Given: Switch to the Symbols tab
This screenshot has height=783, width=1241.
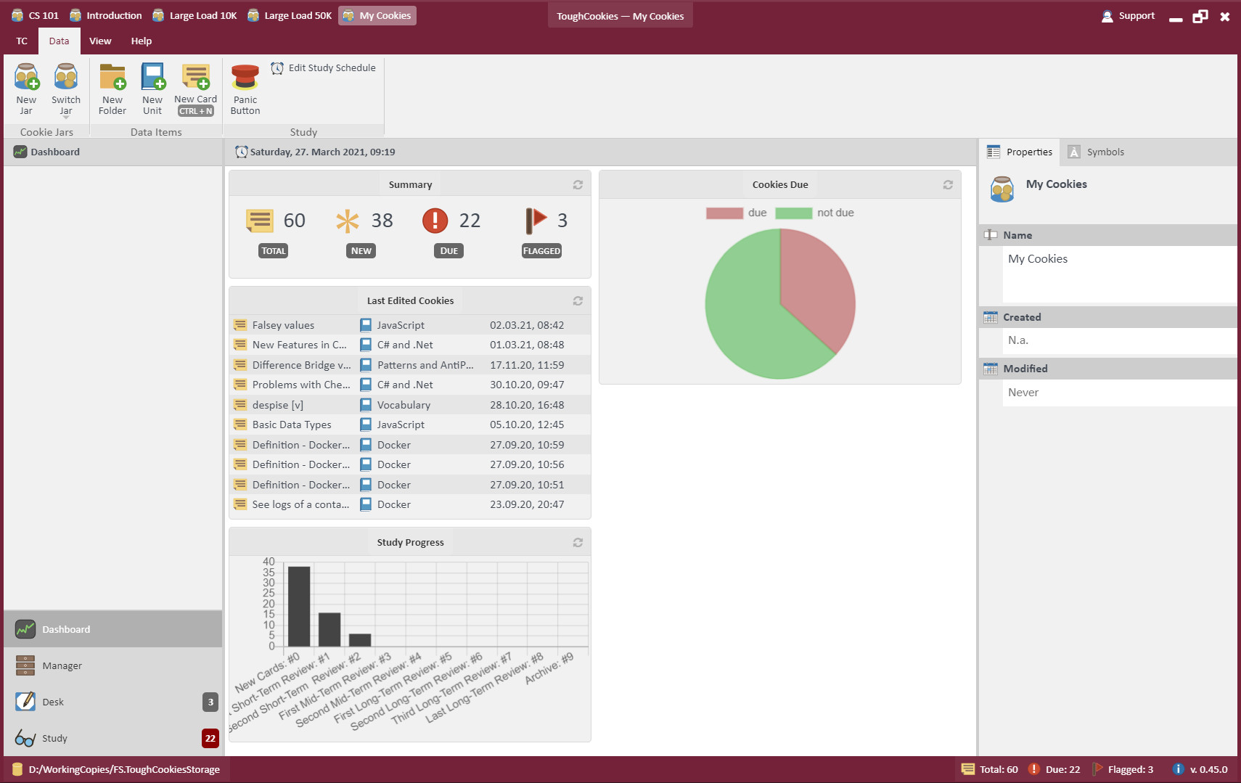Looking at the screenshot, I should coord(1097,152).
